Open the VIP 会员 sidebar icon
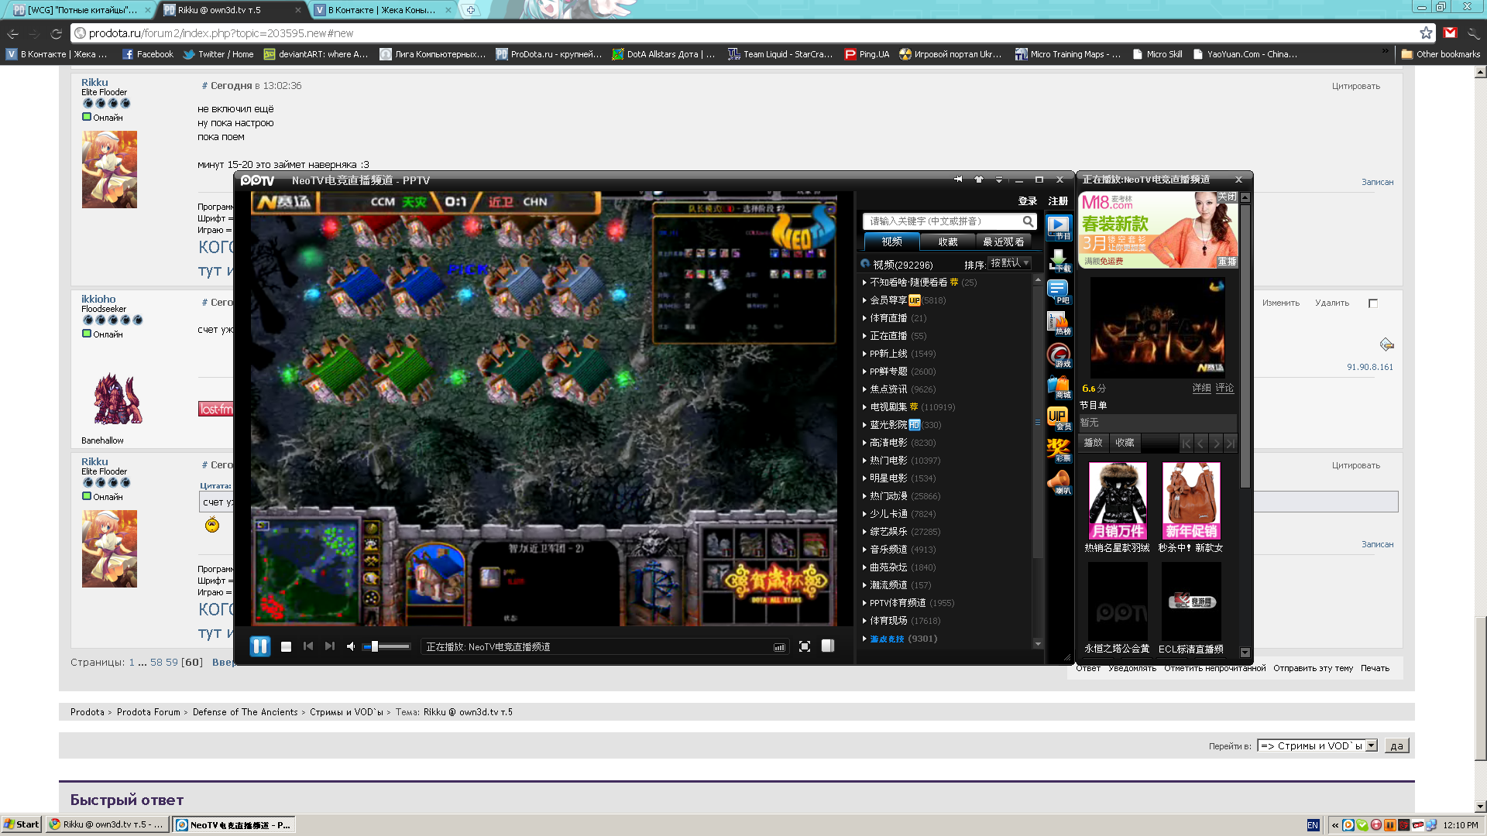 1059,419
